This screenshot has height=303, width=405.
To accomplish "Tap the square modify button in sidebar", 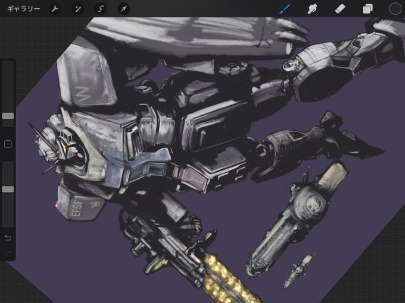I will coord(8,144).
